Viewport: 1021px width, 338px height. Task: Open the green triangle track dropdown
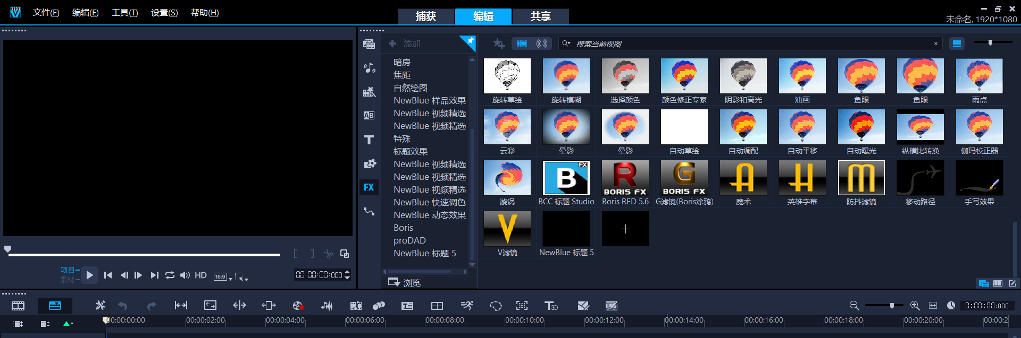pos(68,324)
